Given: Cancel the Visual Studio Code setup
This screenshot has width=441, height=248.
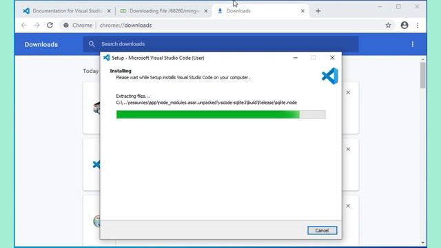Looking at the screenshot, I should coord(322,231).
